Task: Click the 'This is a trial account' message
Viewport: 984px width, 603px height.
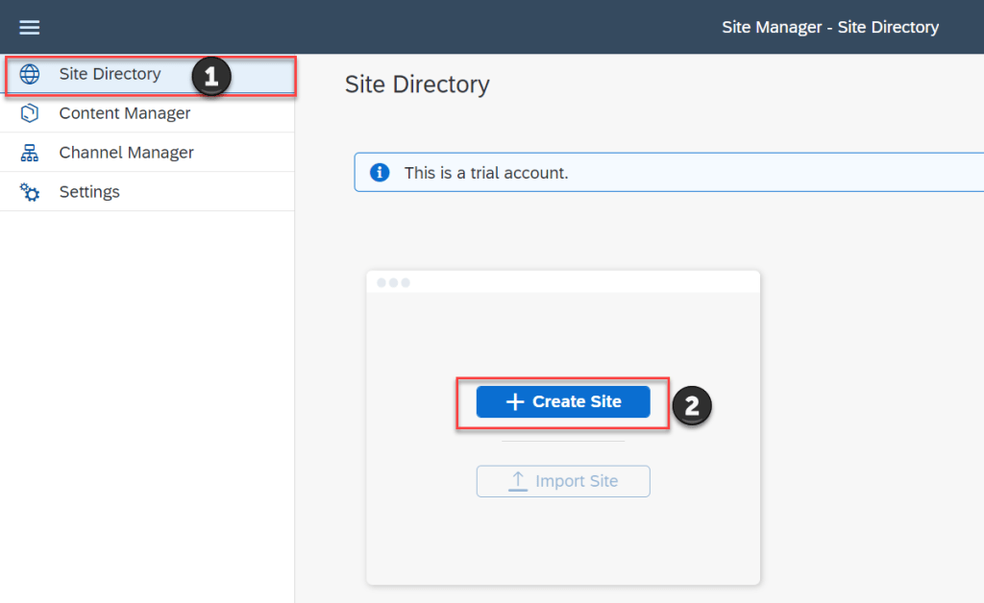Action: coord(486,173)
